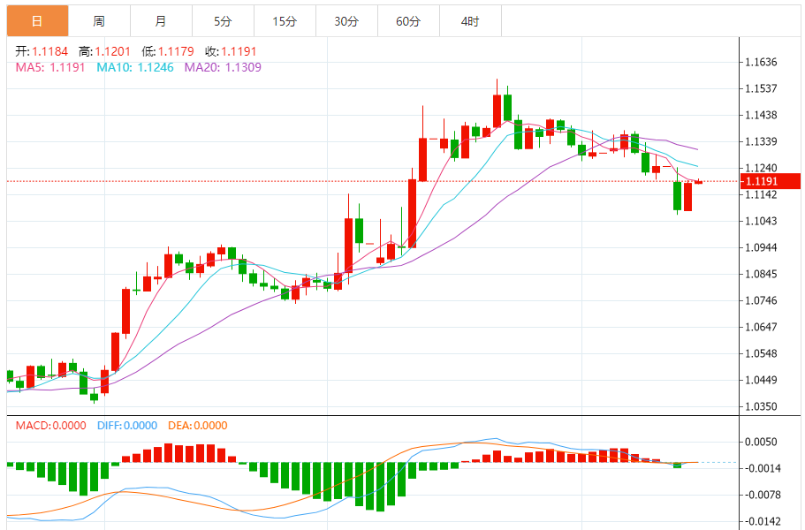Click the 1.1339 price axis label
The width and height of the screenshot is (805, 530).
click(x=761, y=141)
